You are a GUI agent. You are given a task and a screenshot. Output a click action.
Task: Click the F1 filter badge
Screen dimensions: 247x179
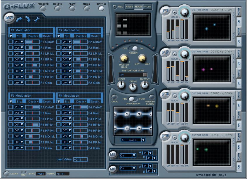tap(165, 11)
